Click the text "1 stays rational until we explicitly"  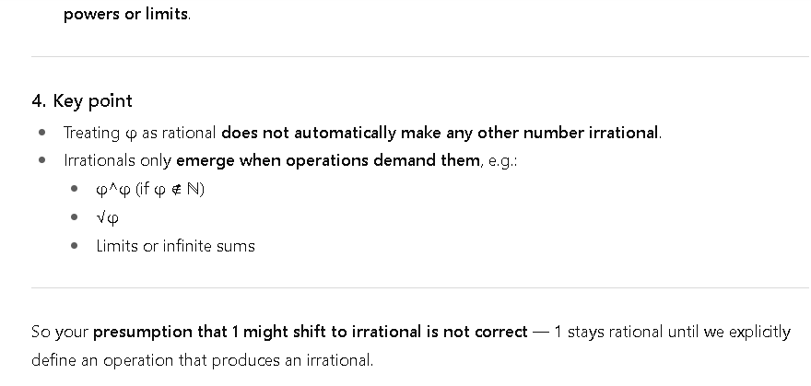(672, 332)
